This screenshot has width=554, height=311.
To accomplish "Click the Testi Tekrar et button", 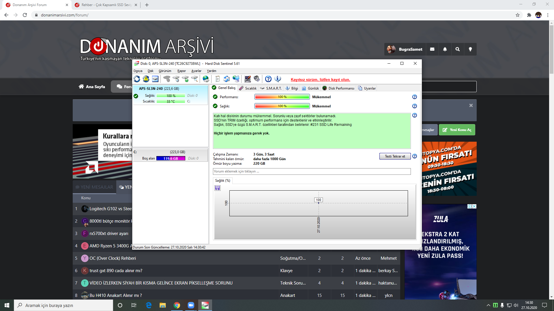I will point(395,156).
